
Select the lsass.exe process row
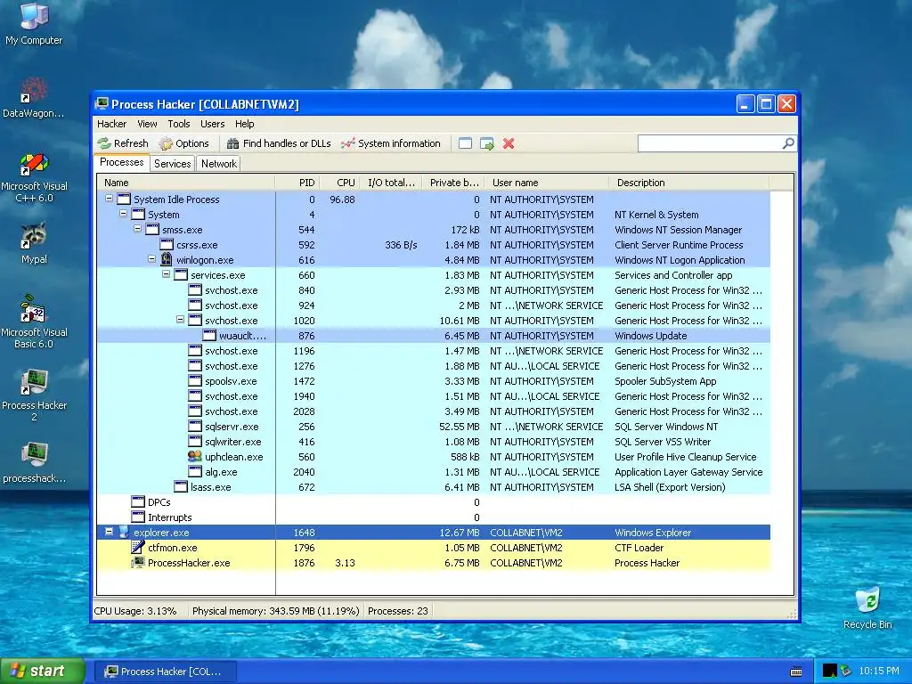point(434,487)
